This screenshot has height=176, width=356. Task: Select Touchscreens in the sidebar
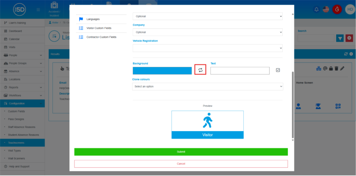point(22,143)
